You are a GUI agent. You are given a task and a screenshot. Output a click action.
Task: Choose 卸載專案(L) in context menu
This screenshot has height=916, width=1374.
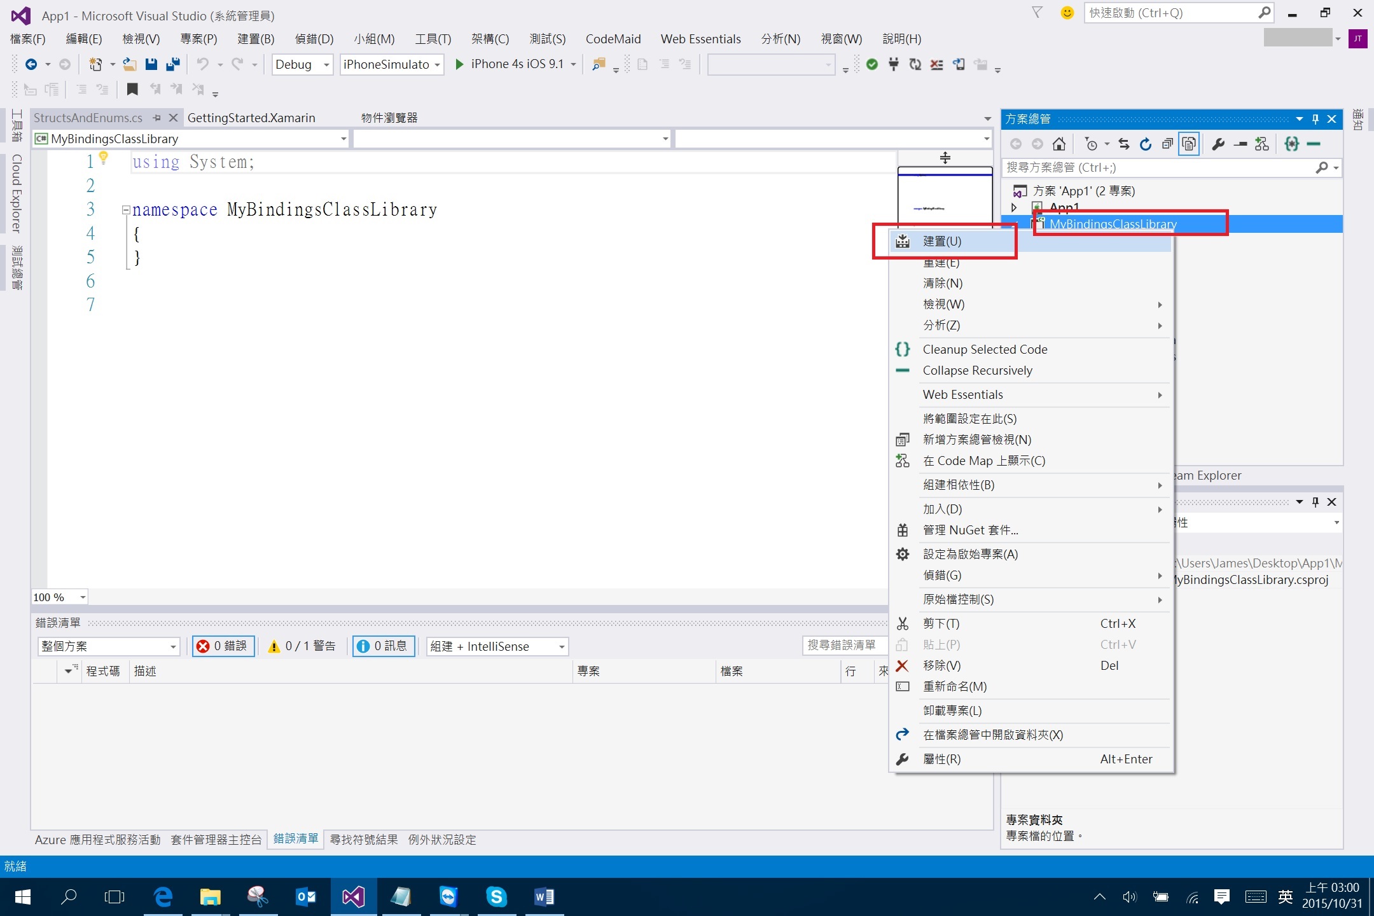[x=1030, y=711]
